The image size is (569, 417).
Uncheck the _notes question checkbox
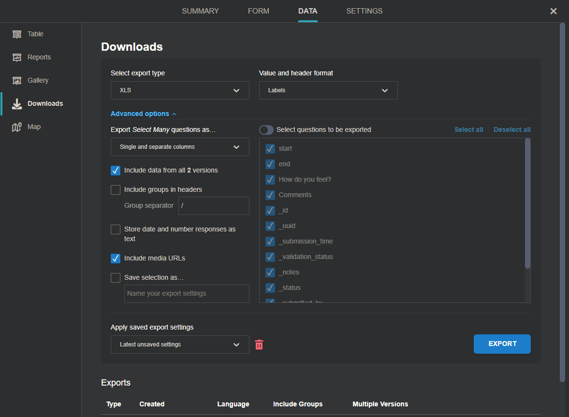(270, 272)
